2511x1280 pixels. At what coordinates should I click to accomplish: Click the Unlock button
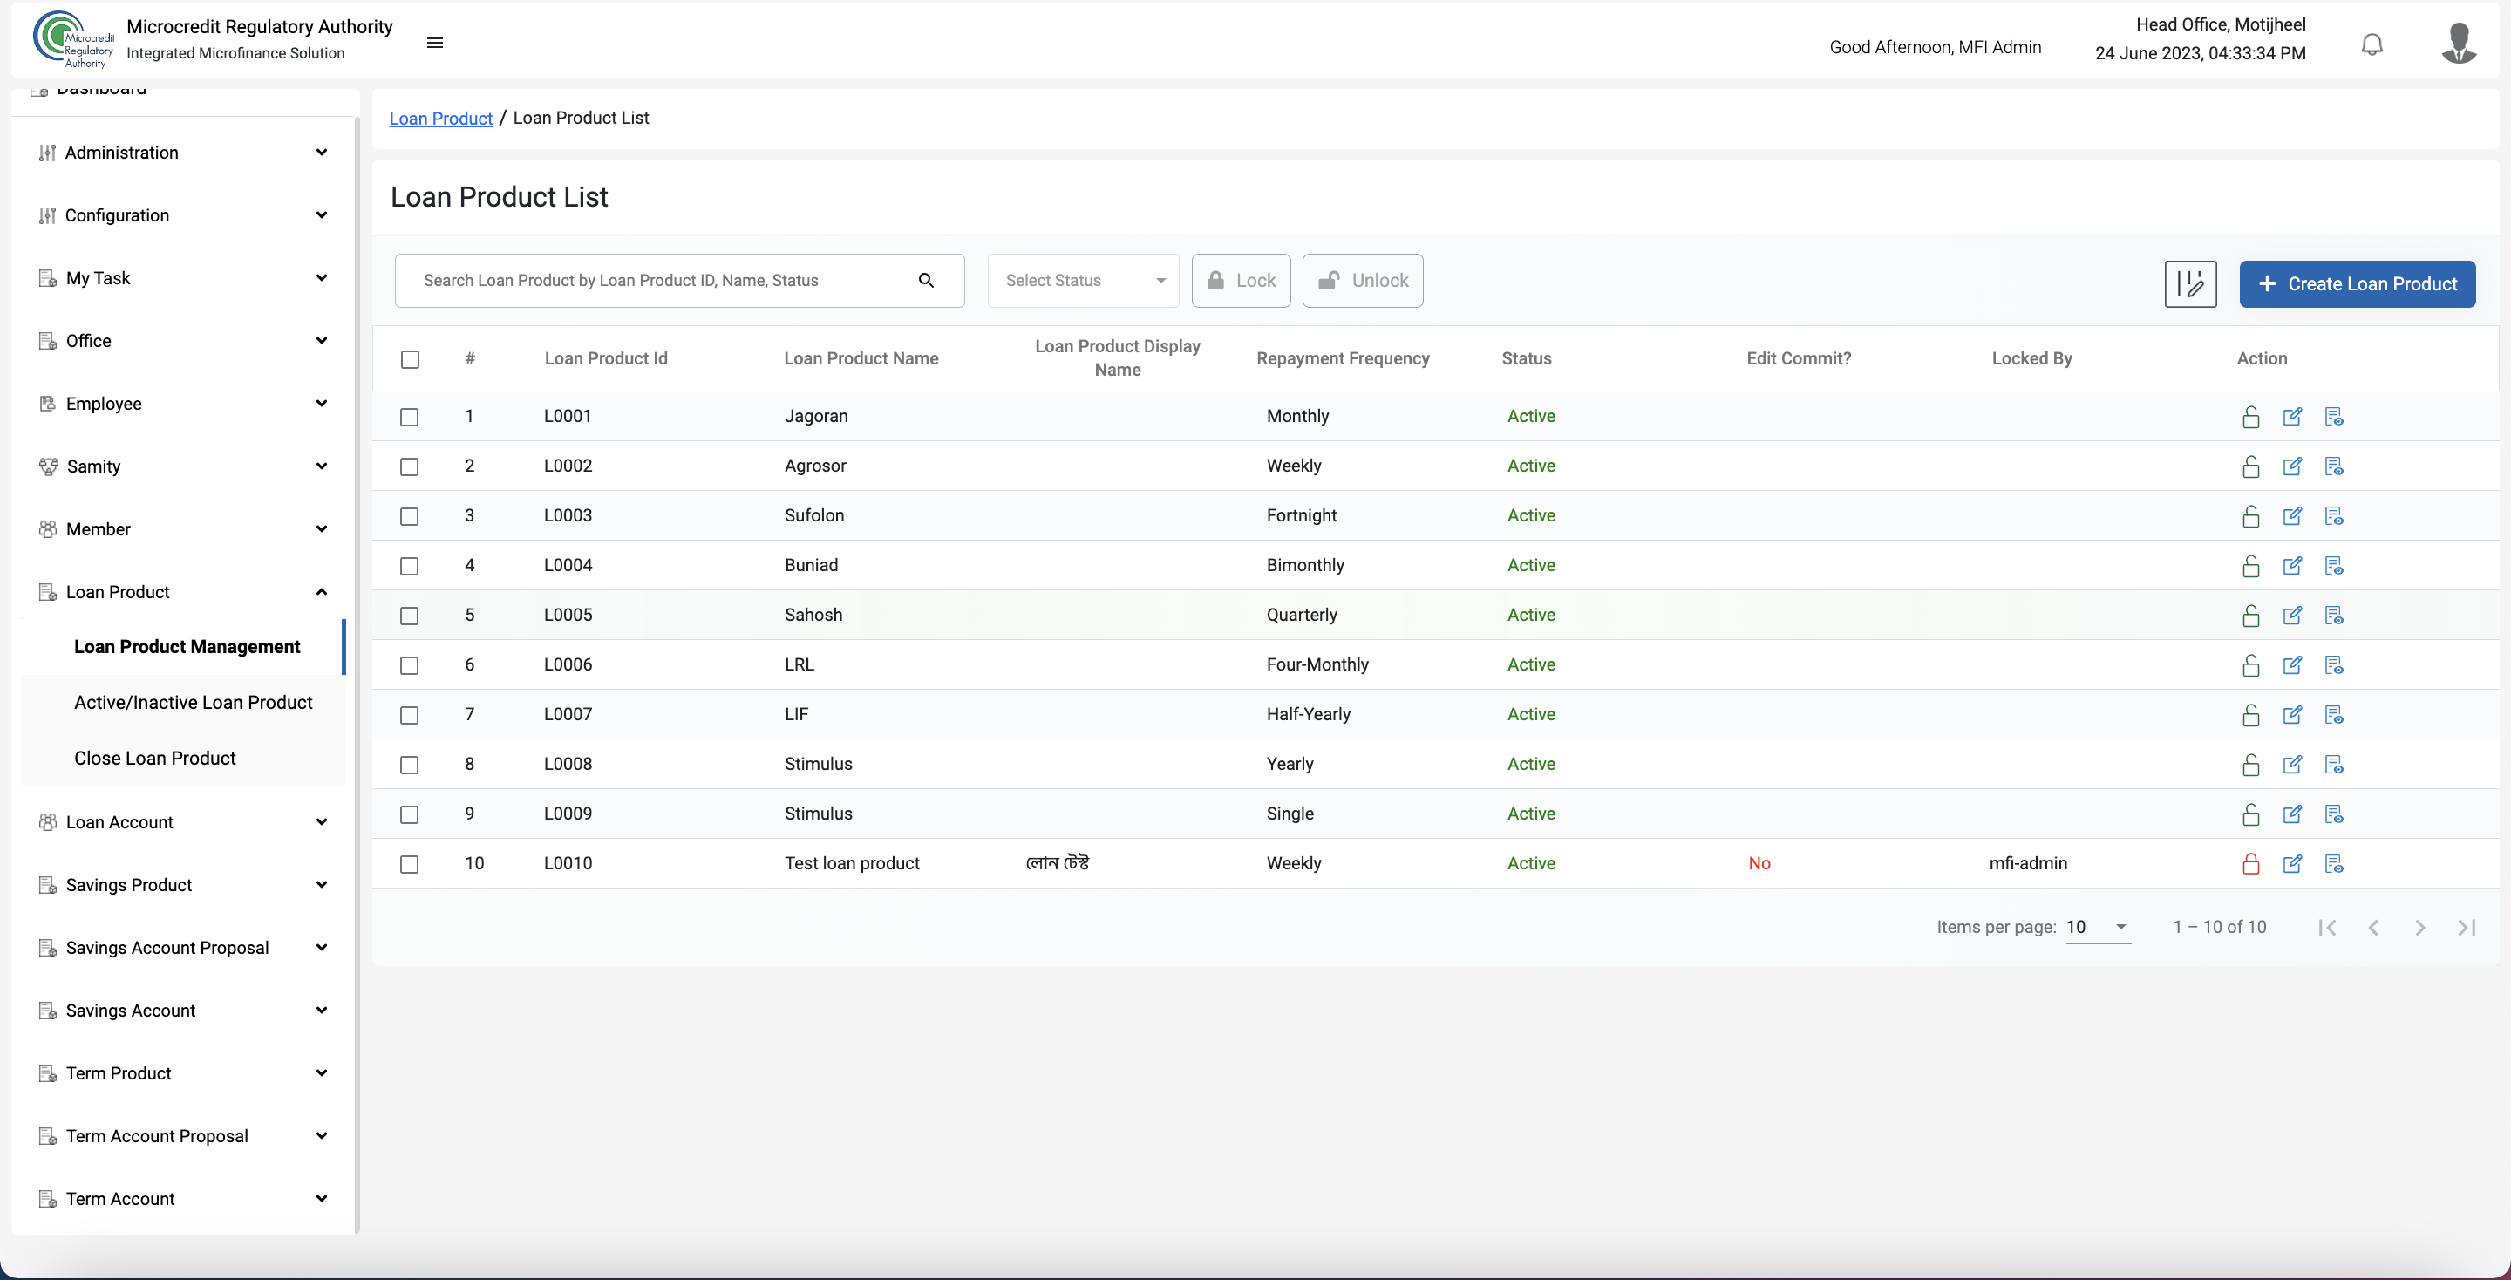pyautogui.click(x=1362, y=281)
